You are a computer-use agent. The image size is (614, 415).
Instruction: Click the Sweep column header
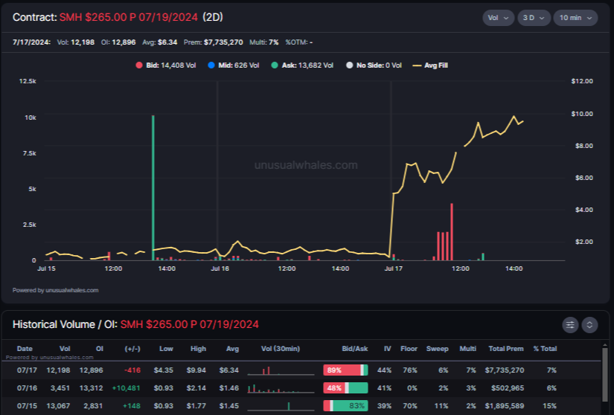click(437, 349)
